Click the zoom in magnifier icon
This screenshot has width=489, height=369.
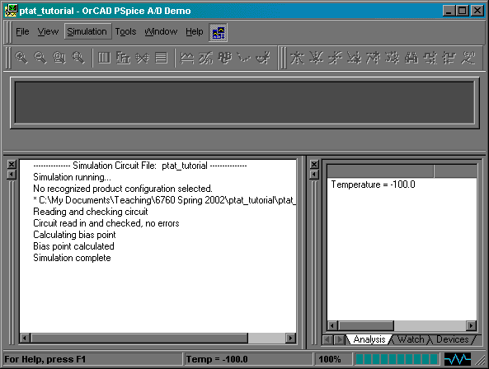[21, 58]
